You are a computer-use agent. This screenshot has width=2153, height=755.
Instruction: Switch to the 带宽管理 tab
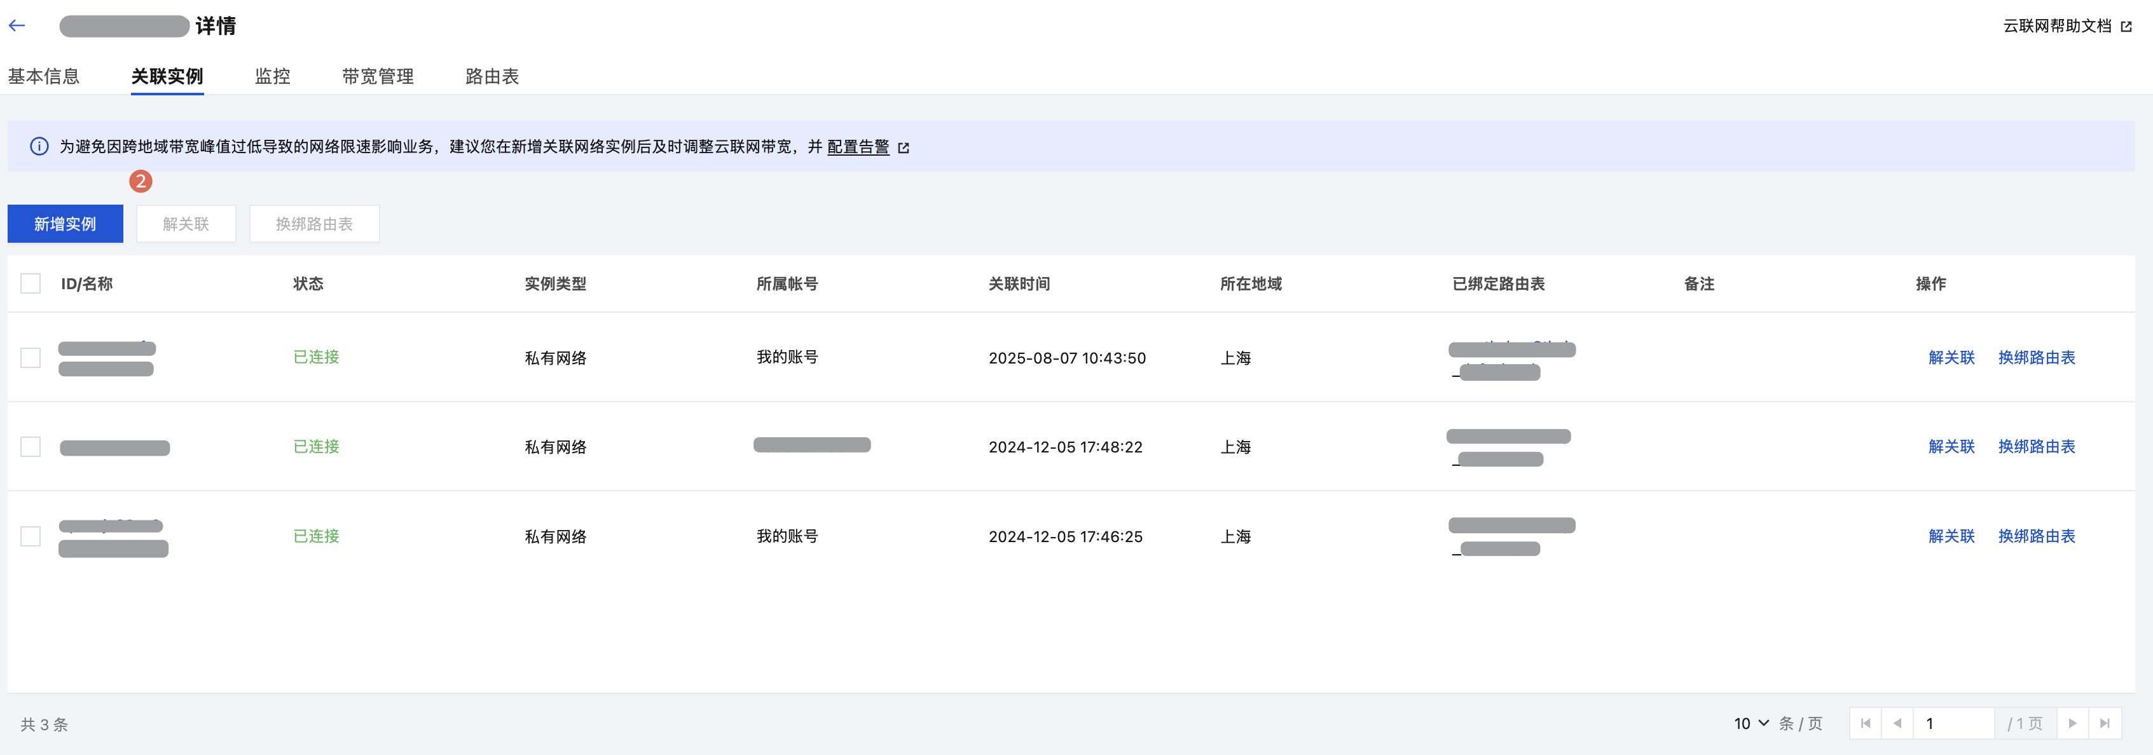tap(378, 77)
